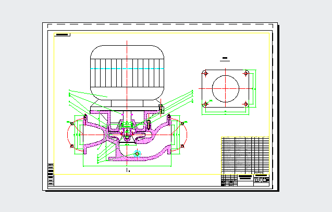
Task: Pick the bottom-right bolt hole of flange plate
Action: click(245, 104)
